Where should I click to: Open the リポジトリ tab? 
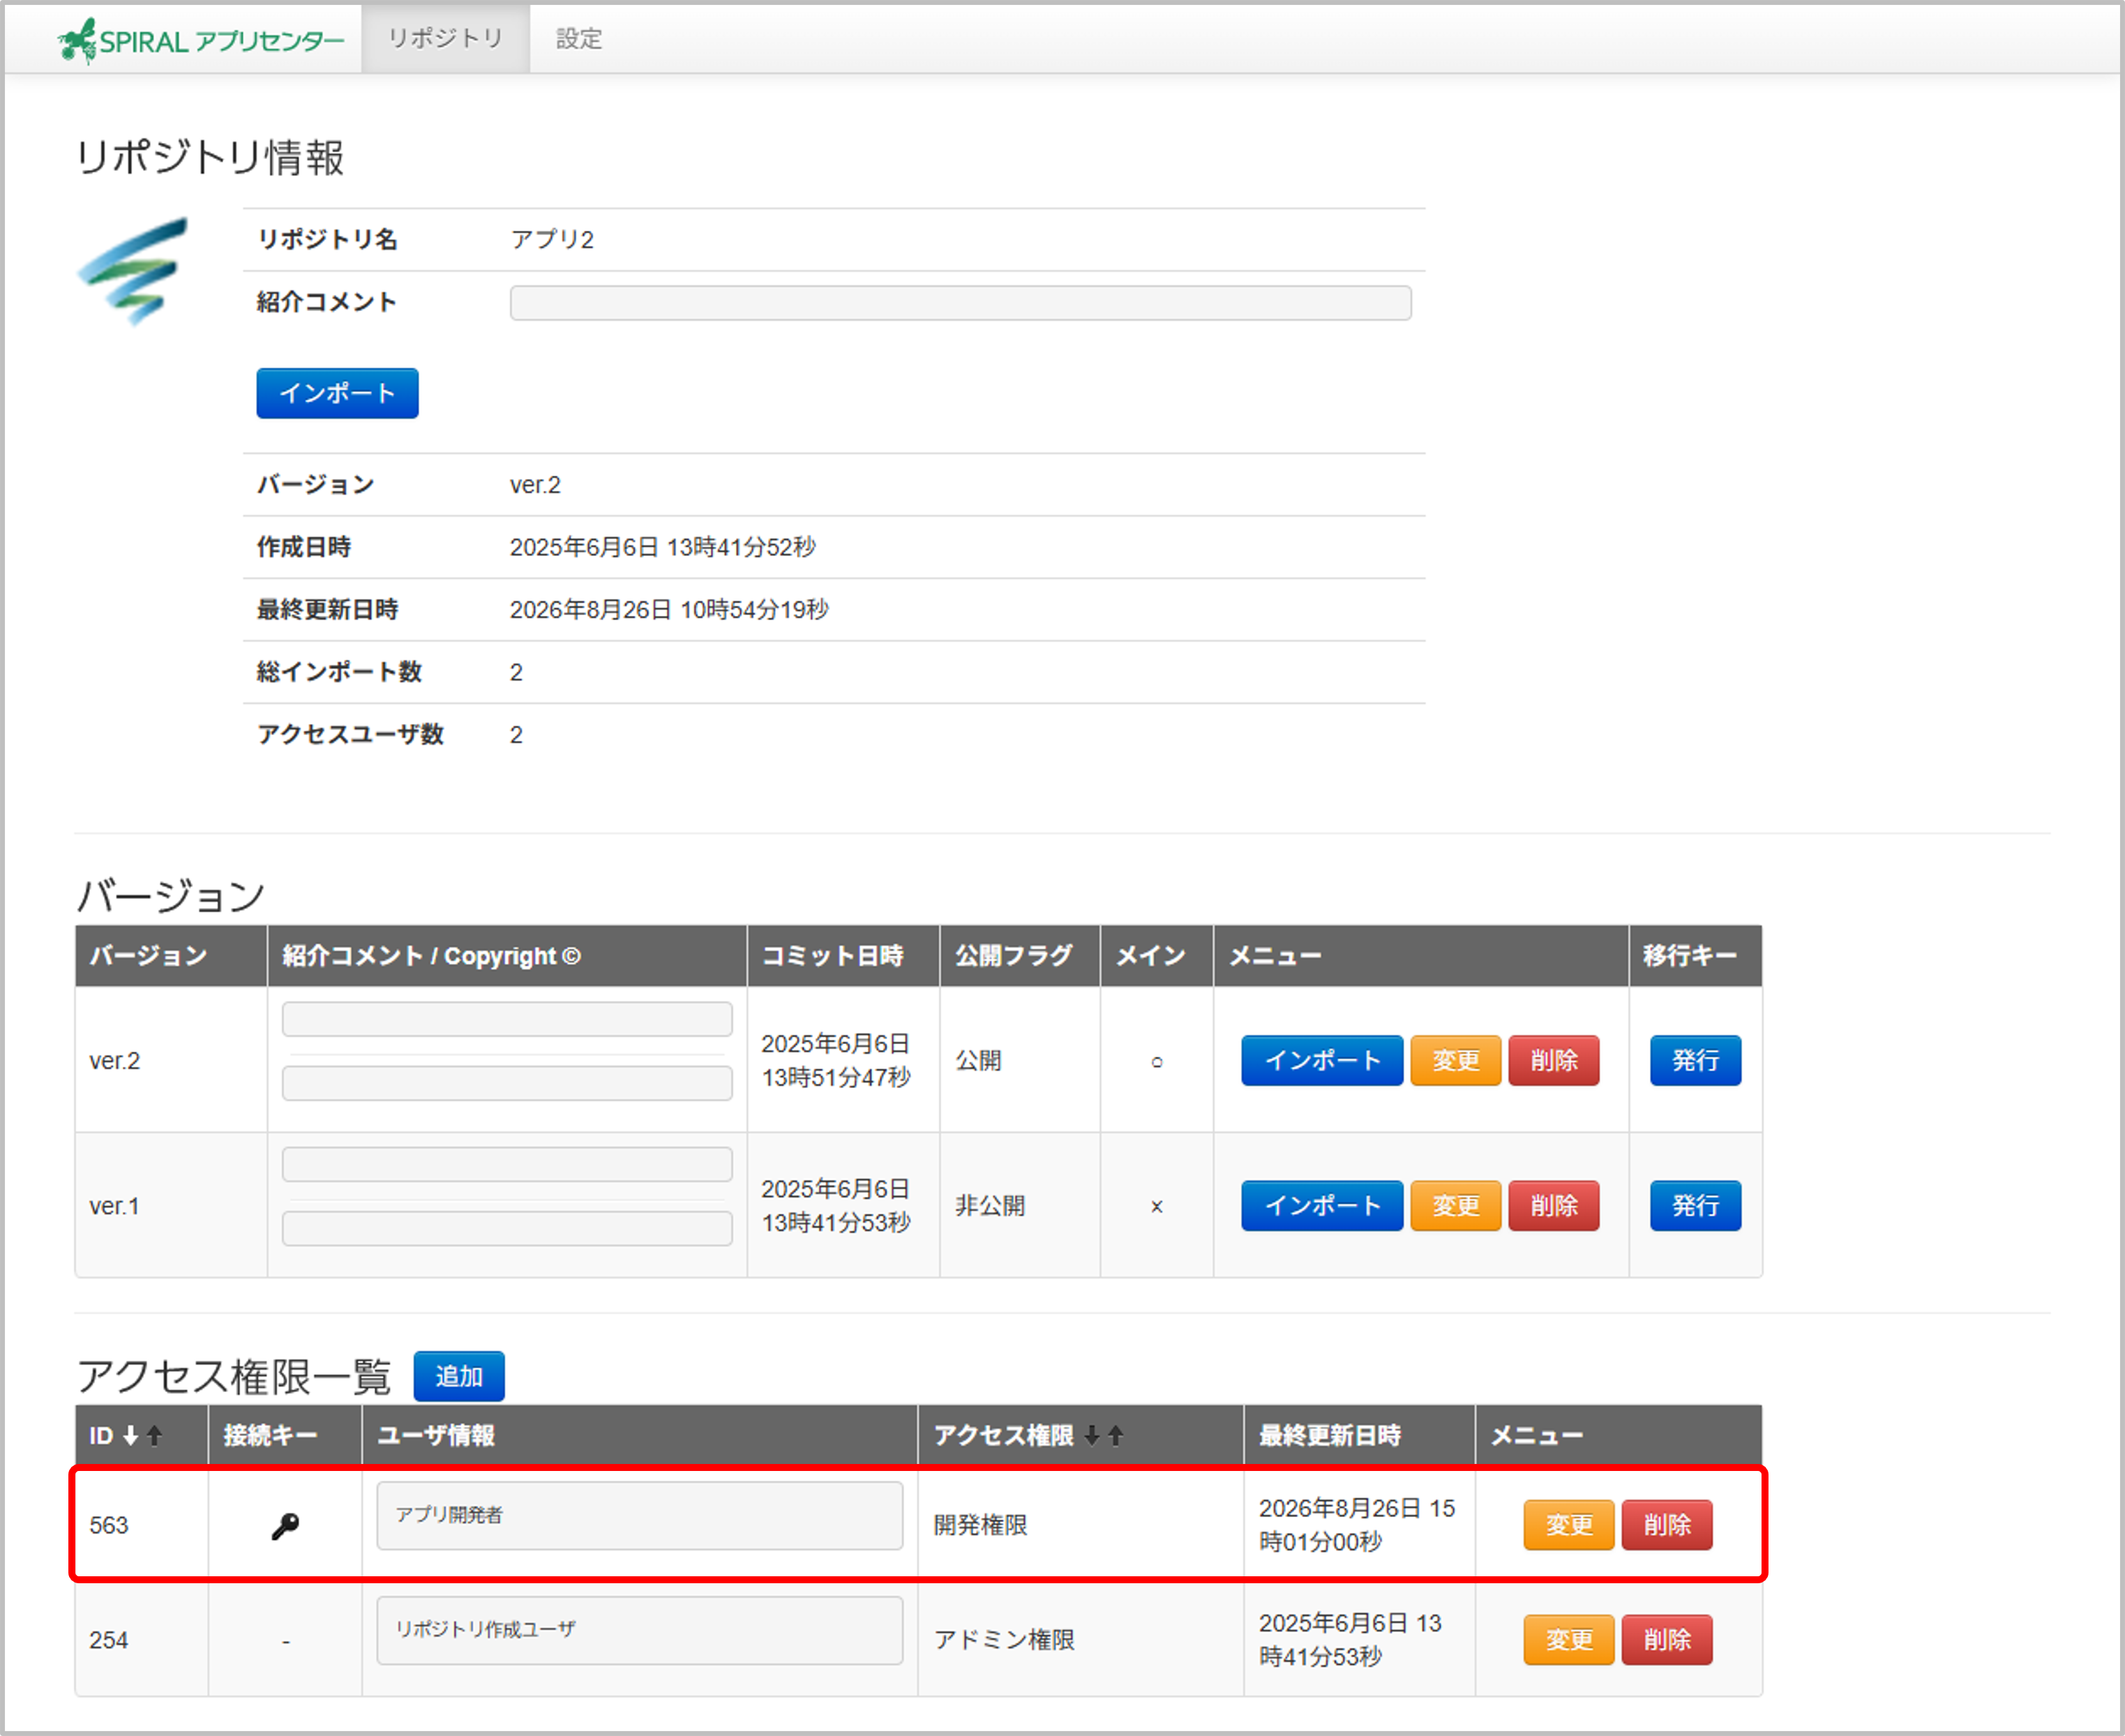coord(445,38)
